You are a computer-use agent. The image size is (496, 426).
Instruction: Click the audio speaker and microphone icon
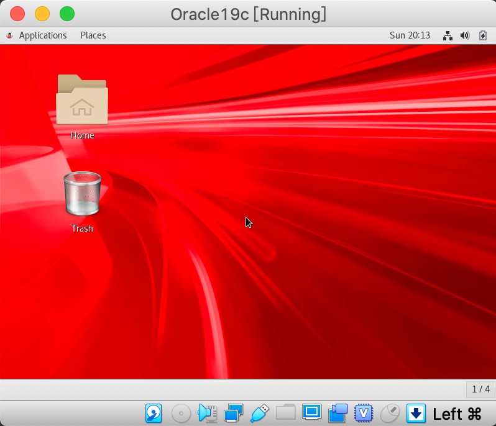pyautogui.click(x=208, y=413)
